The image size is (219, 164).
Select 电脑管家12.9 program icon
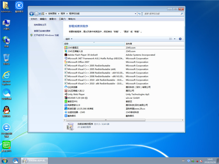pos(66,105)
